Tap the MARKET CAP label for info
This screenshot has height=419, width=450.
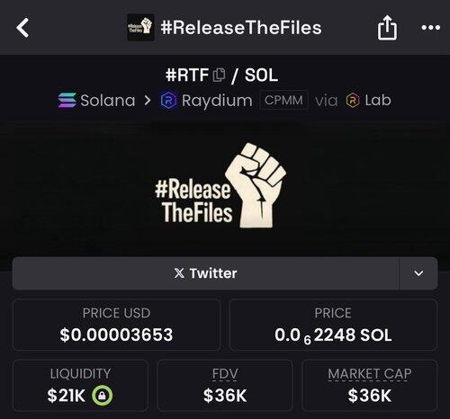[x=370, y=374]
